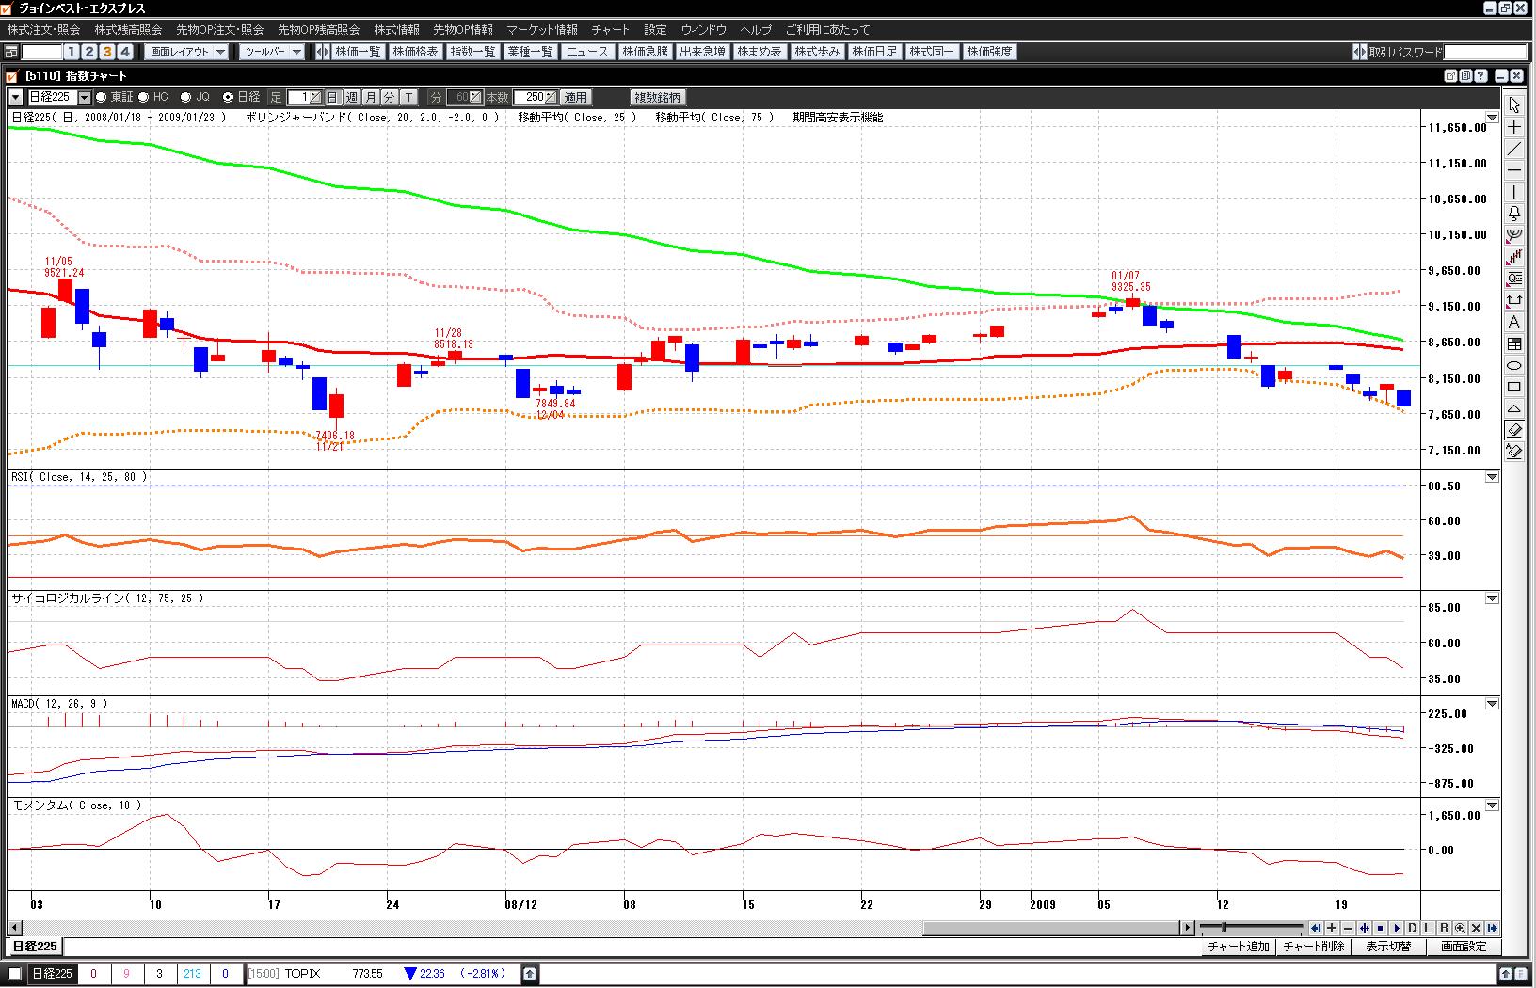
Task: Select the eraser tool in drawing toolbar
Action: pos(1513,430)
